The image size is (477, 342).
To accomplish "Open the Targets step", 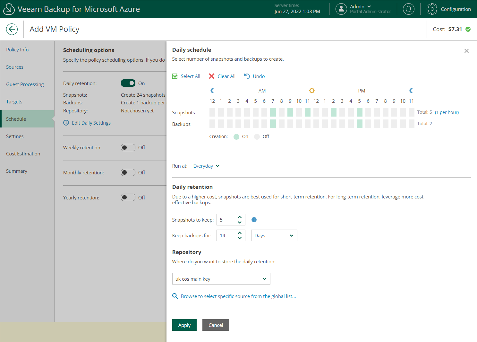I will point(14,101).
